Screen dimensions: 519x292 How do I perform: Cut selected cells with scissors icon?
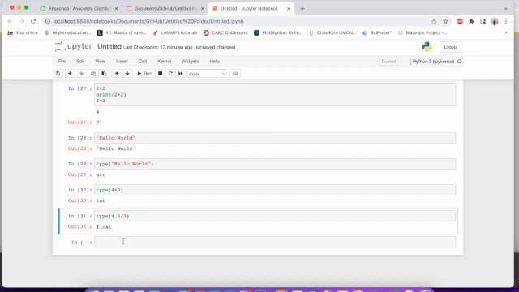[82, 74]
